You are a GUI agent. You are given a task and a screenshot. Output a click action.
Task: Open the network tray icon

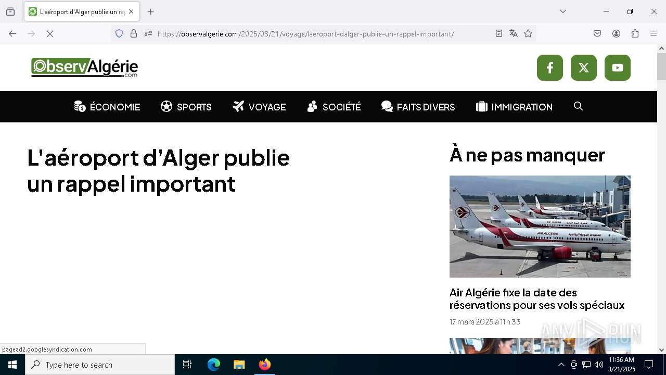click(x=586, y=365)
